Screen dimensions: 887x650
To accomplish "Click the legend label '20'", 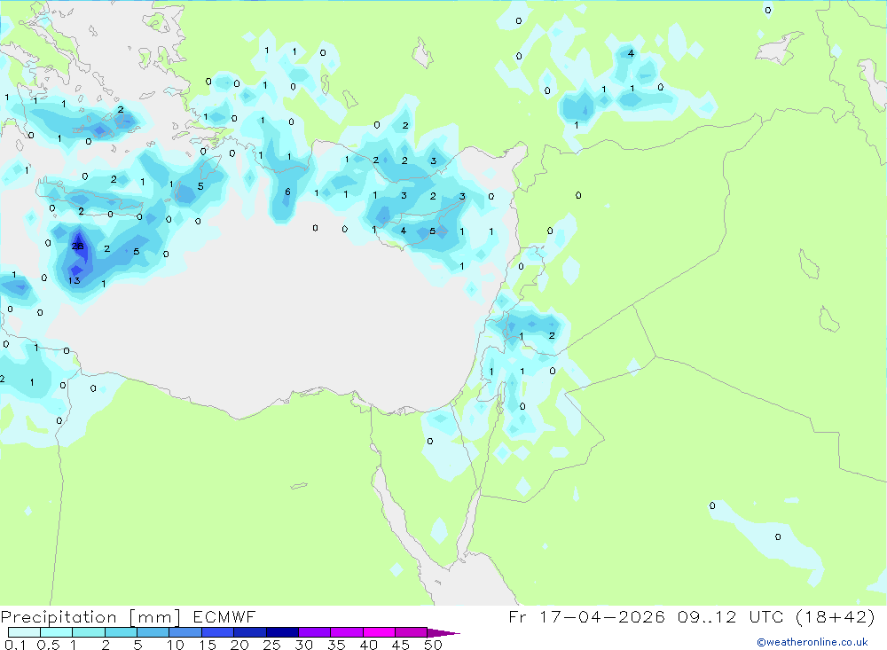I will (x=239, y=645).
